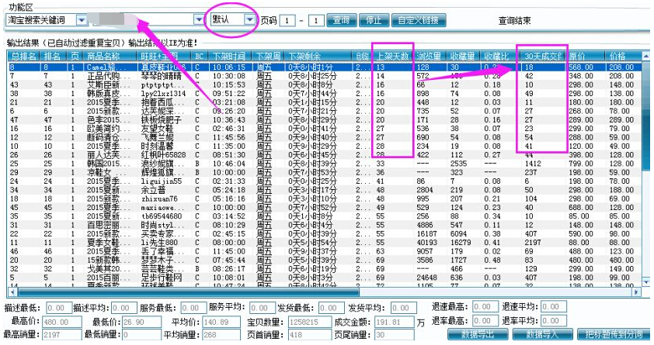Sort by the 收藏量 column header
Viewport: 654px width, 345px height.
[462, 56]
